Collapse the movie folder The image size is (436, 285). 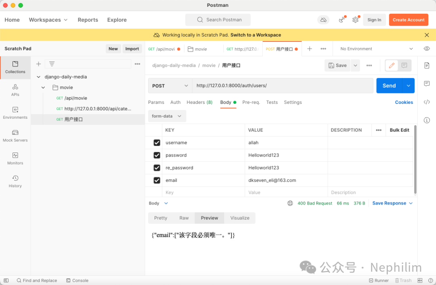click(x=43, y=87)
